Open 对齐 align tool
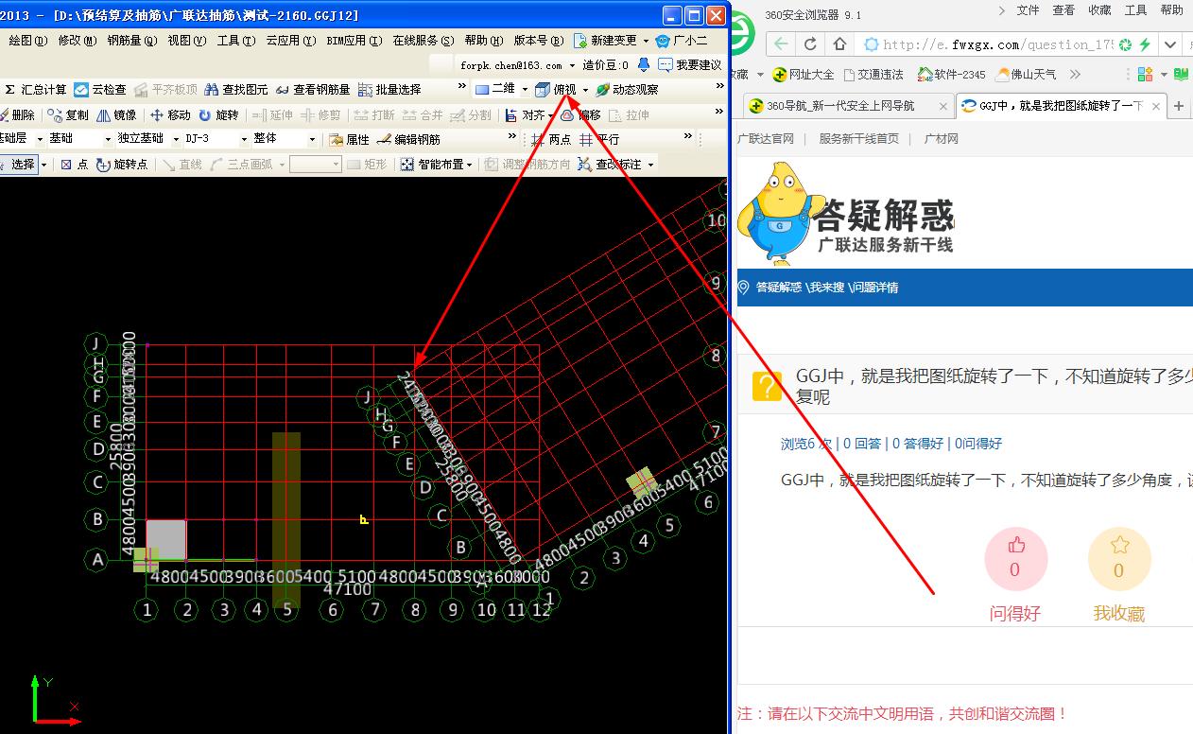 525,114
